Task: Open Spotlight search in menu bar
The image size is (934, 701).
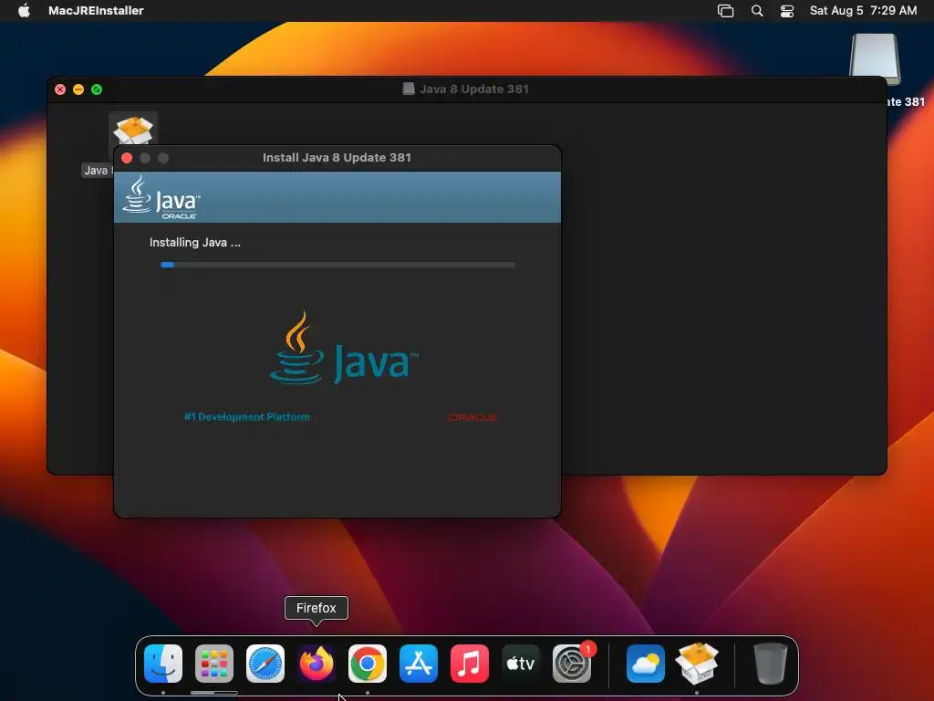Action: click(757, 11)
